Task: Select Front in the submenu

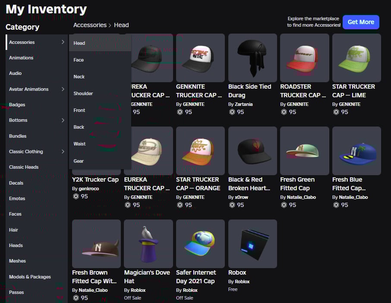Action: (x=100, y=110)
